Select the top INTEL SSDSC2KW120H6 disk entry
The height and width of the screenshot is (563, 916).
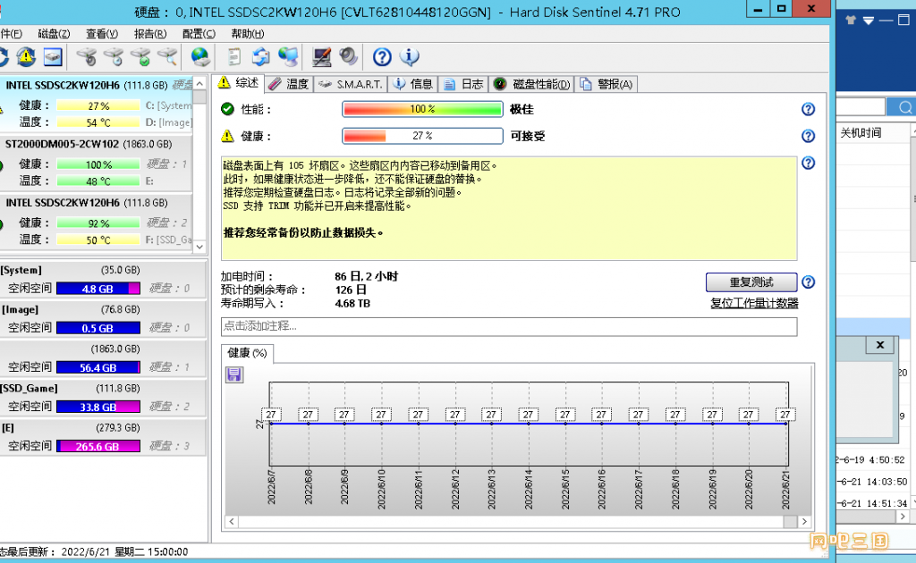pyautogui.click(x=96, y=105)
